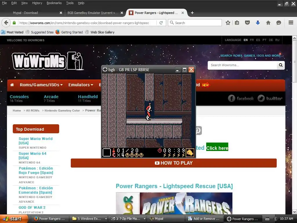
Task: Open Super Mario 64 [USA] link
Action: tap(32, 156)
